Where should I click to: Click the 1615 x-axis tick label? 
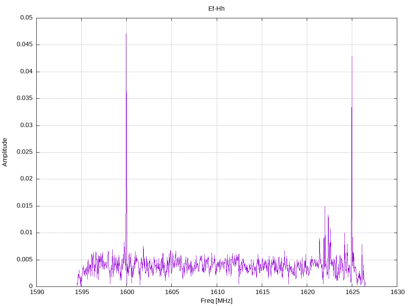(x=262, y=292)
